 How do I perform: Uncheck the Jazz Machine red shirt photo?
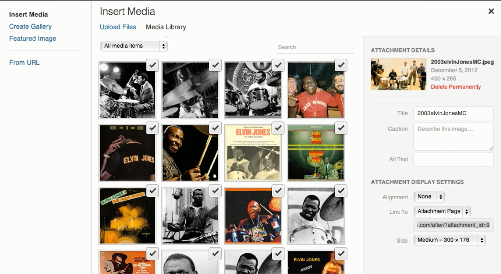tap(341, 66)
